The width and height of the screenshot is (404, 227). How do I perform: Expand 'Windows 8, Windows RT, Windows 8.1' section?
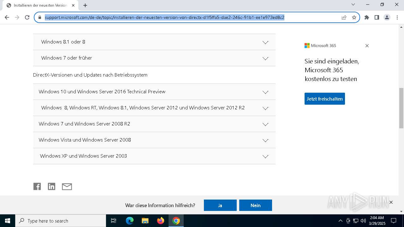click(154, 108)
